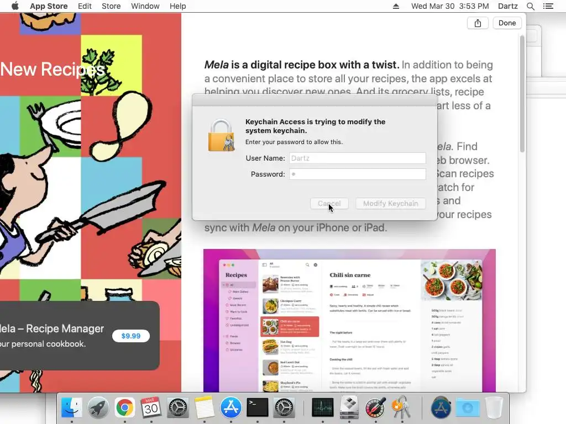The height and width of the screenshot is (424, 566).
Task: Open System Preferences icon beside Terminal
Action: [284, 407]
